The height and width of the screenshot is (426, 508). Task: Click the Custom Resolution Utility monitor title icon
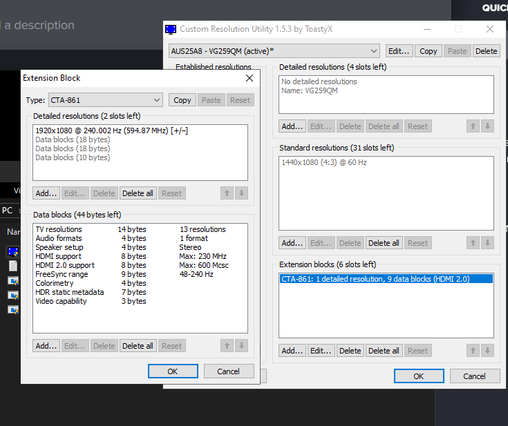[171, 29]
